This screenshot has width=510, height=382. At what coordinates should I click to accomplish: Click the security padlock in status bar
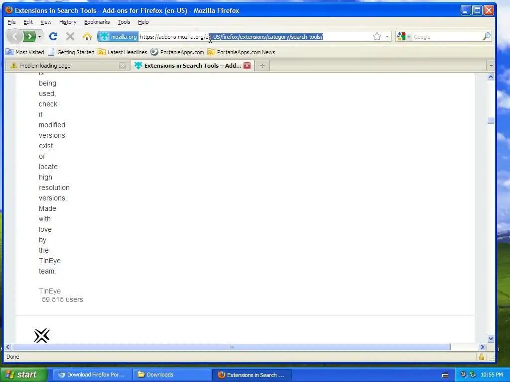click(482, 357)
